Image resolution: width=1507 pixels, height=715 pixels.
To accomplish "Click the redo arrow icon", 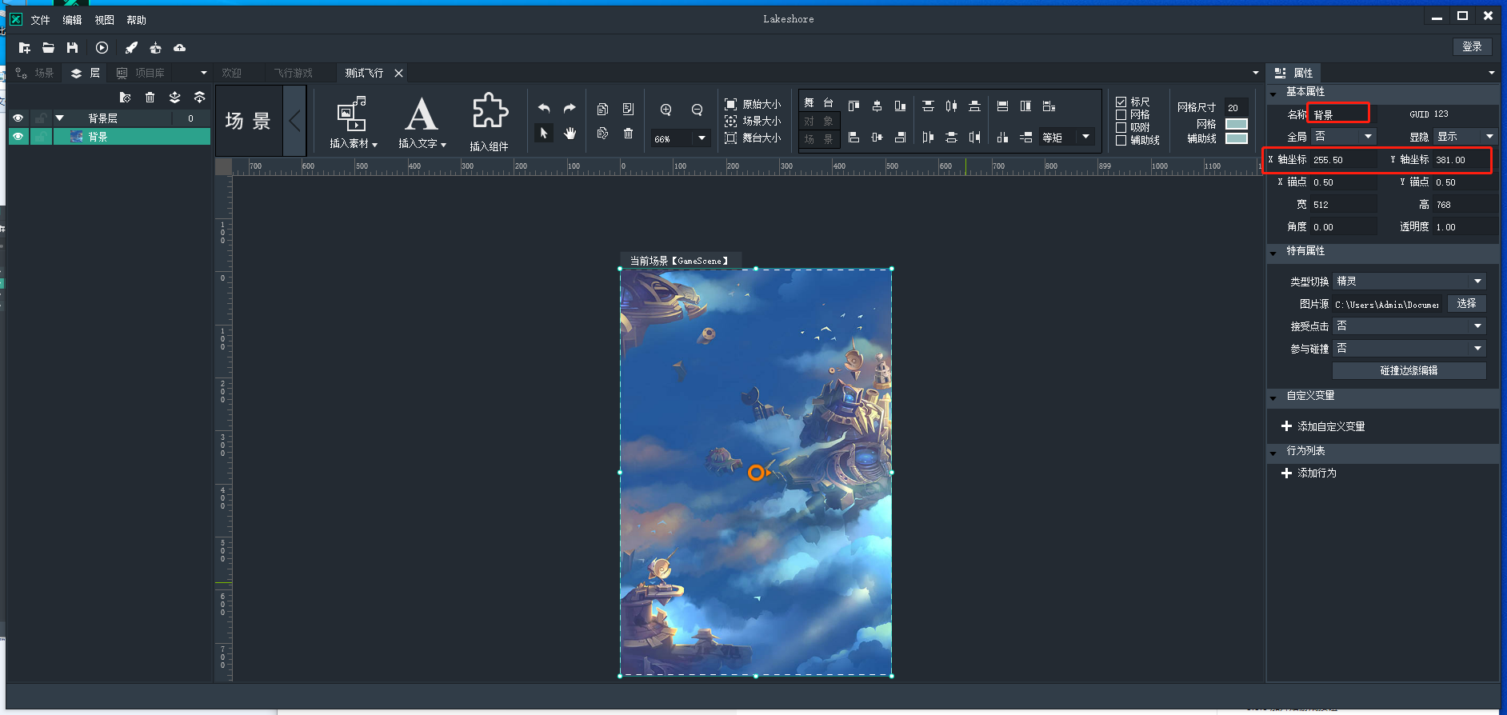I will 570,108.
